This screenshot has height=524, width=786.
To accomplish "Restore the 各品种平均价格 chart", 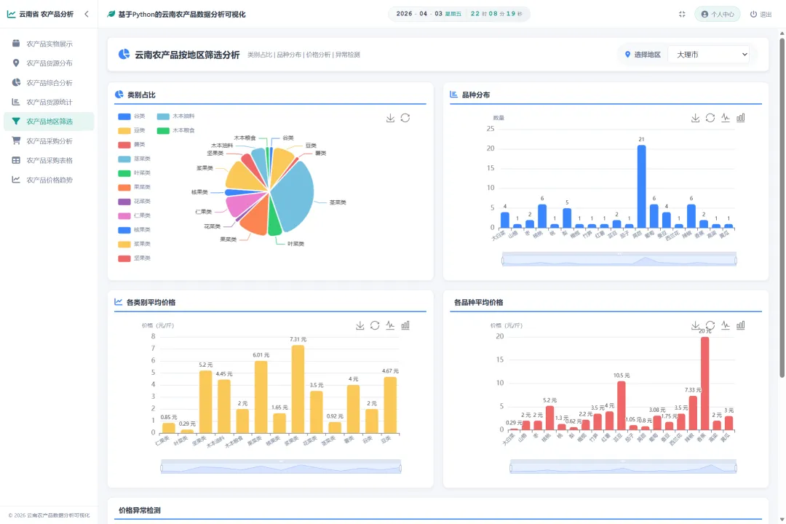I will [x=710, y=325].
